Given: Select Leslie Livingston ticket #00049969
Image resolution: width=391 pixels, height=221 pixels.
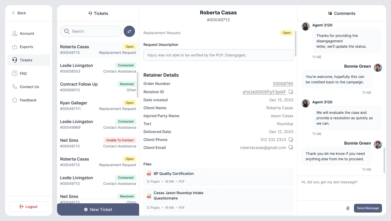Looking at the screenshot, I should pyautogui.click(x=98, y=124).
